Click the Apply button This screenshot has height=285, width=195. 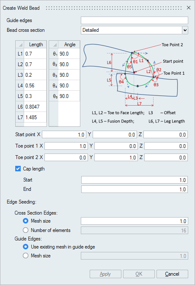[105, 274]
